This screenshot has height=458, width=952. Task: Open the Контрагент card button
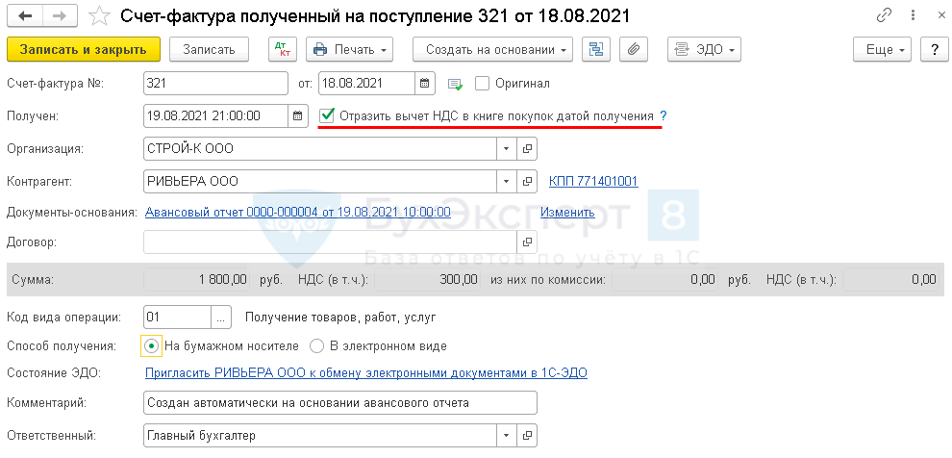click(527, 181)
